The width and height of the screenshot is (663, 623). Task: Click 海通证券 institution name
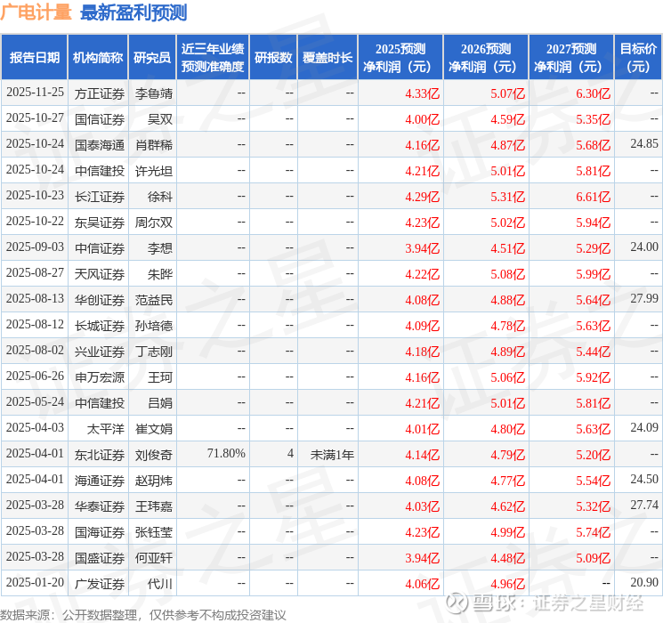(x=100, y=481)
